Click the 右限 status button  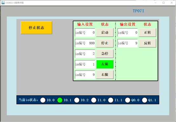click(x=105, y=75)
